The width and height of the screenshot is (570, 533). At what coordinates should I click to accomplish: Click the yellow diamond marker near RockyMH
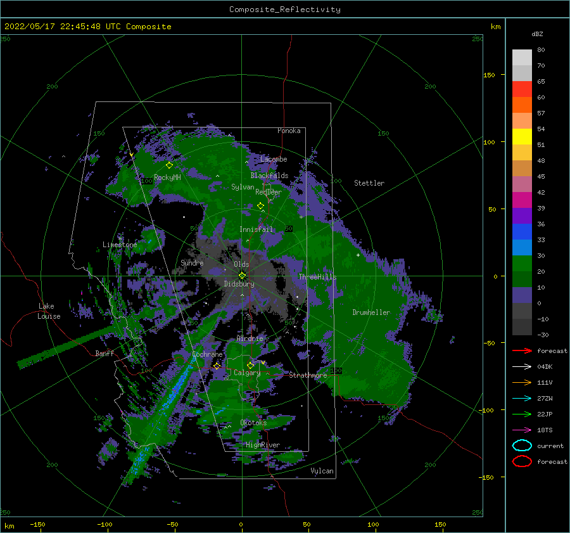[169, 165]
